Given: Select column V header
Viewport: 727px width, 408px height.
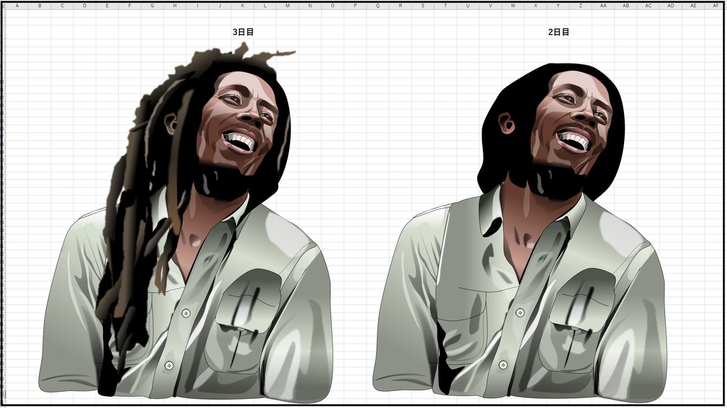Looking at the screenshot, I should click(x=490, y=5).
